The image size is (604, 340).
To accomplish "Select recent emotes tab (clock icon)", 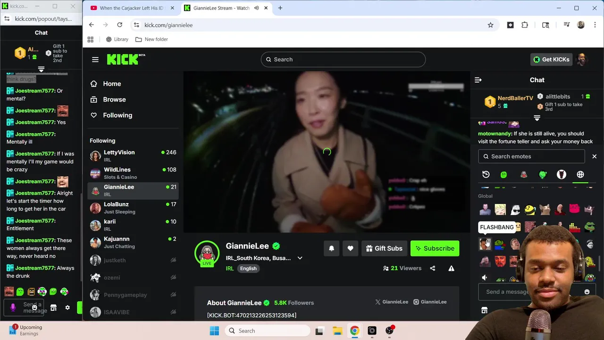I will pos(486,175).
